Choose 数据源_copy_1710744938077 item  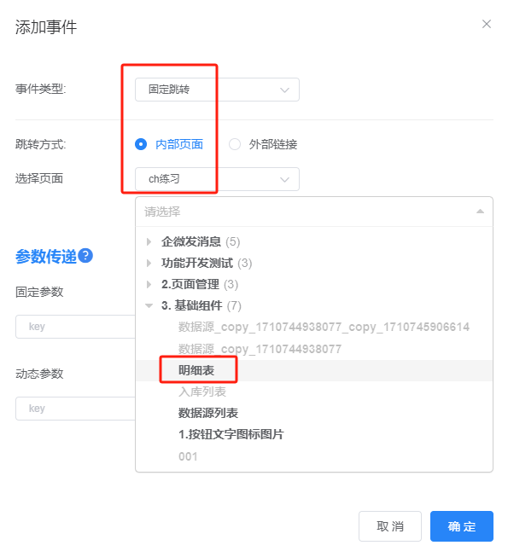pyautogui.click(x=260, y=349)
